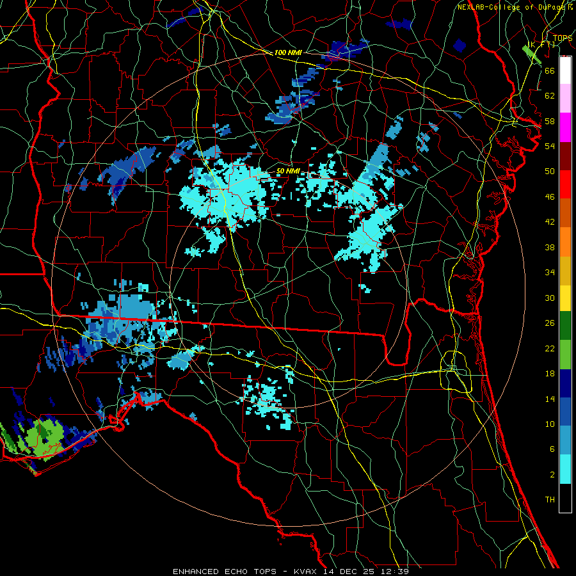
Task: Click the legend value label '6'
Action: (x=552, y=449)
